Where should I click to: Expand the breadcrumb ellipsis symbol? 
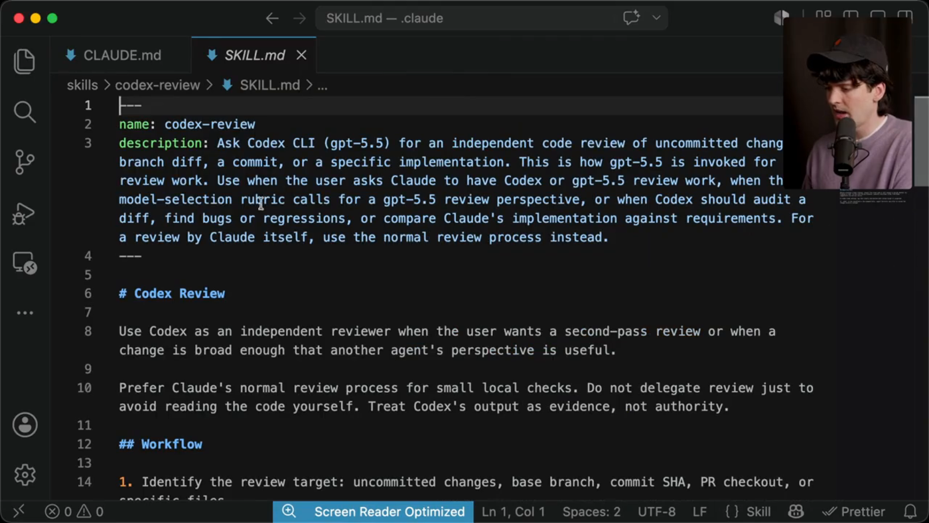coord(322,86)
